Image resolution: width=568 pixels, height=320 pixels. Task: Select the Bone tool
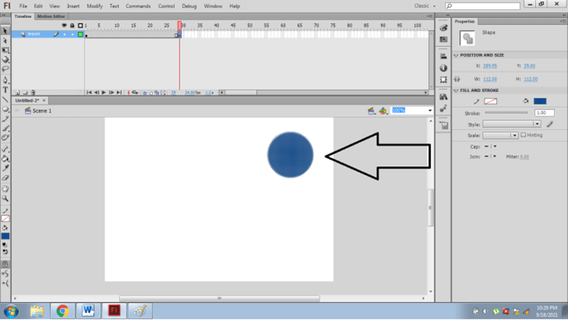[5, 148]
